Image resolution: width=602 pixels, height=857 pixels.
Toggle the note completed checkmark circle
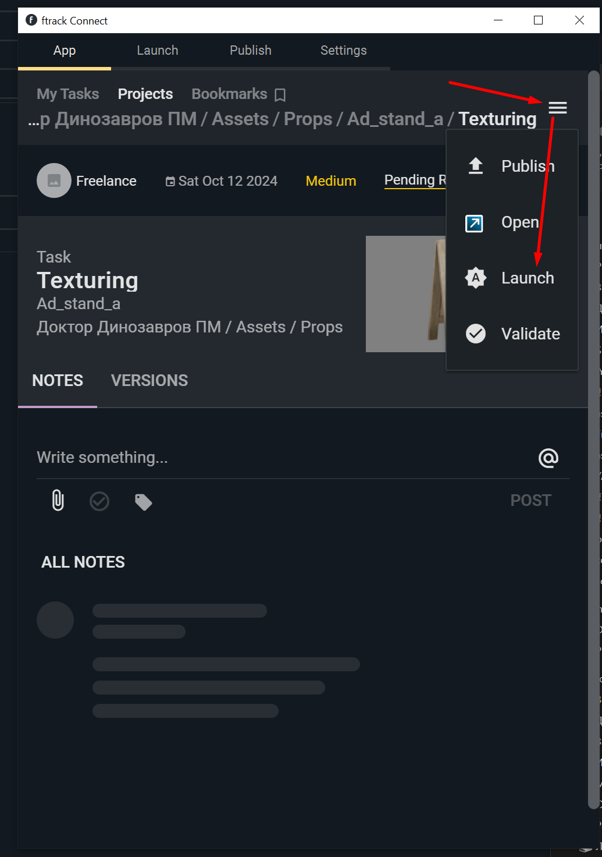tap(99, 501)
